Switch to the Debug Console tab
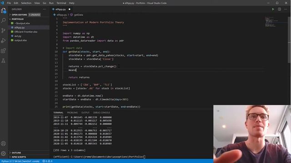291x163 pixels. click(101, 113)
